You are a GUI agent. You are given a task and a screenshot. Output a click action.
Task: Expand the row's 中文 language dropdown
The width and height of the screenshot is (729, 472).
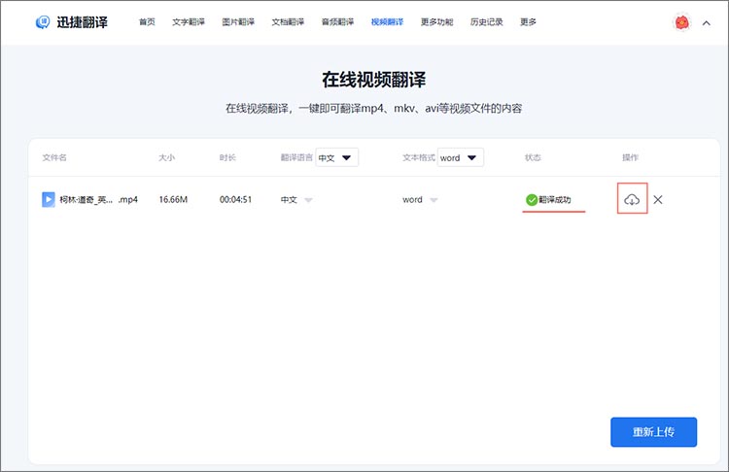point(308,200)
